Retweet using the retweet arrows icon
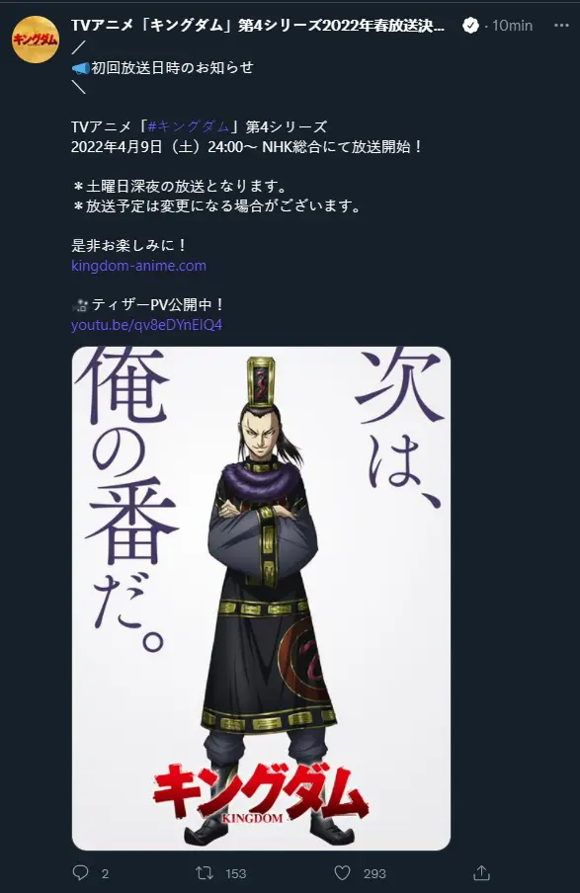This screenshot has height=893, width=580. (x=205, y=872)
